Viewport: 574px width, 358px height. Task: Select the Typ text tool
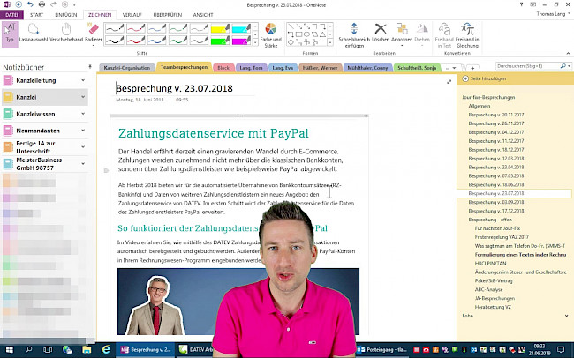point(11,34)
